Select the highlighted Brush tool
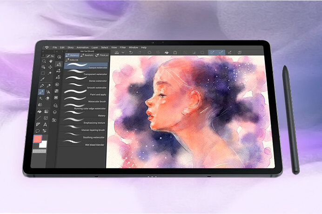Viewport: 322px width, 214px height. (41, 92)
